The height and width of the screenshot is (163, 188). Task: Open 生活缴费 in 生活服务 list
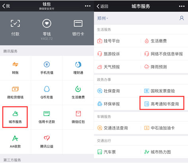[164, 41]
